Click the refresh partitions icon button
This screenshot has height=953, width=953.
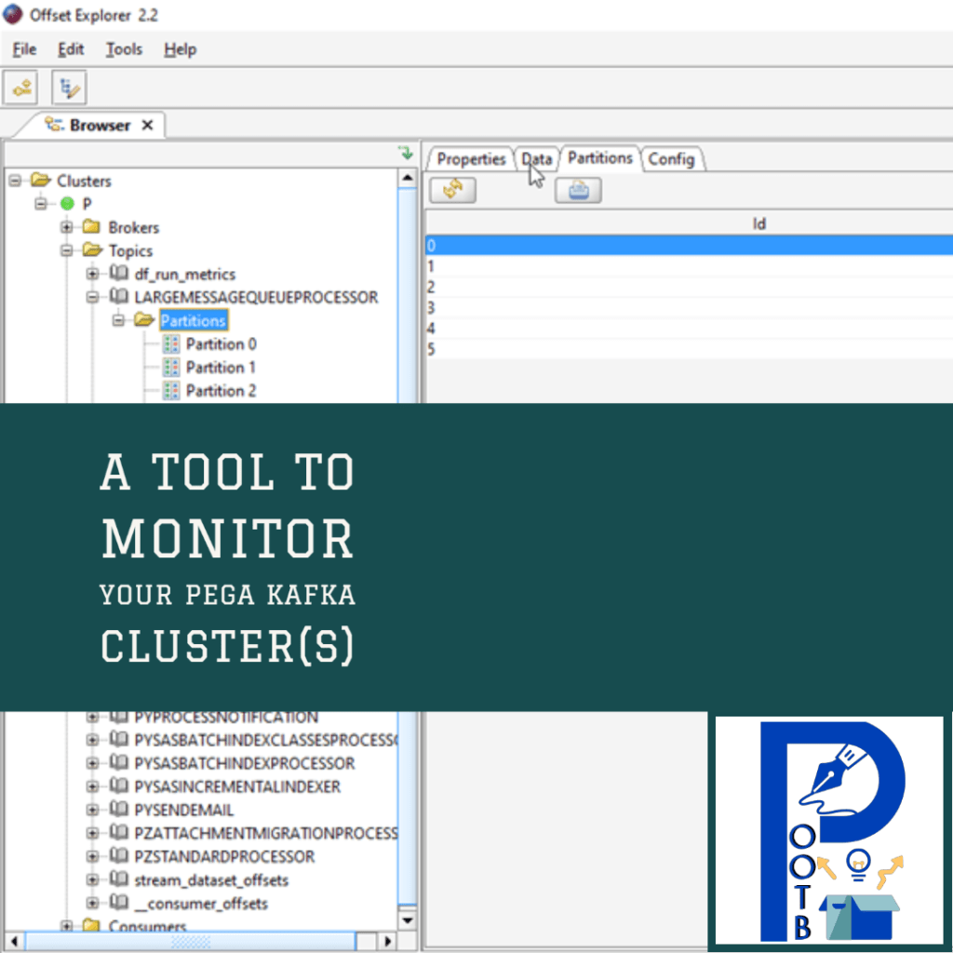[x=453, y=190]
